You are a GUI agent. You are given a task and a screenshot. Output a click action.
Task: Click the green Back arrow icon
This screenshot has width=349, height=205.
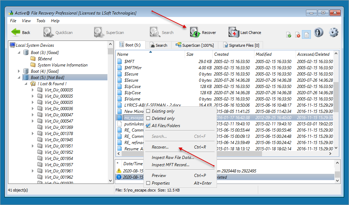coord(16,32)
